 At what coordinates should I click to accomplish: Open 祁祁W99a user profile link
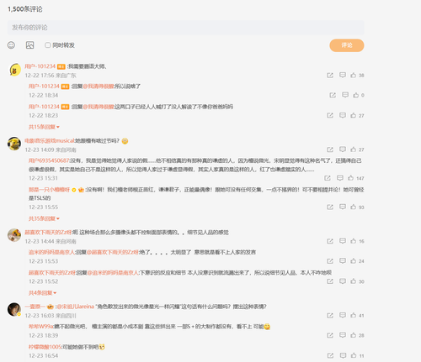[41, 327]
